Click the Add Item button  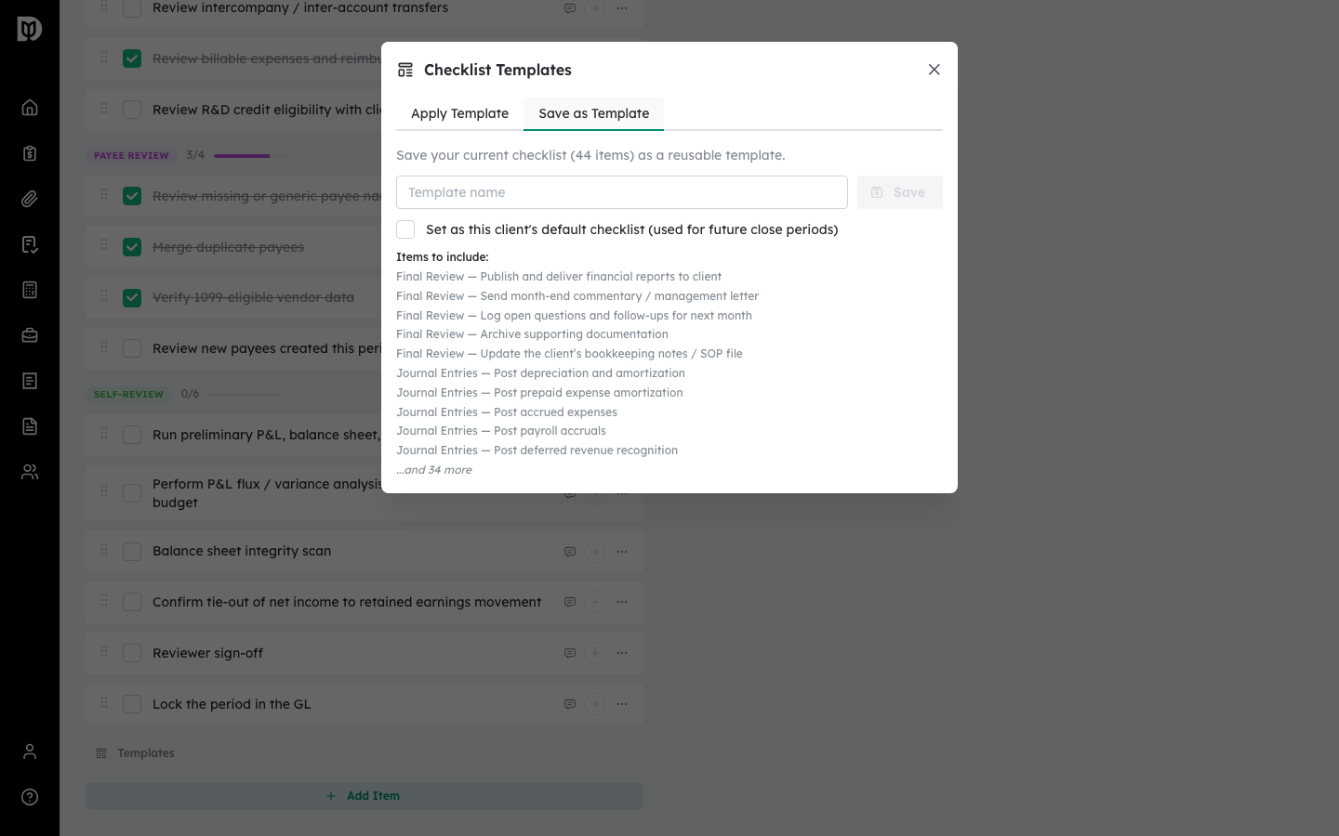click(x=365, y=796)
